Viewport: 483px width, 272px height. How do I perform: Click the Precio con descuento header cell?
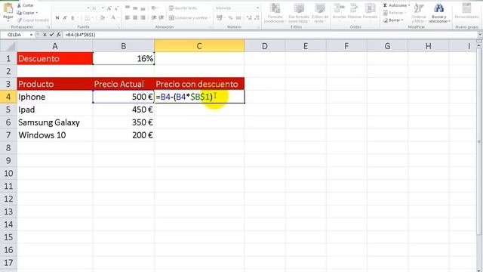coord(199,84)
